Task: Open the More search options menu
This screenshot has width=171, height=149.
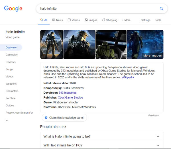Action: (126, 20)
